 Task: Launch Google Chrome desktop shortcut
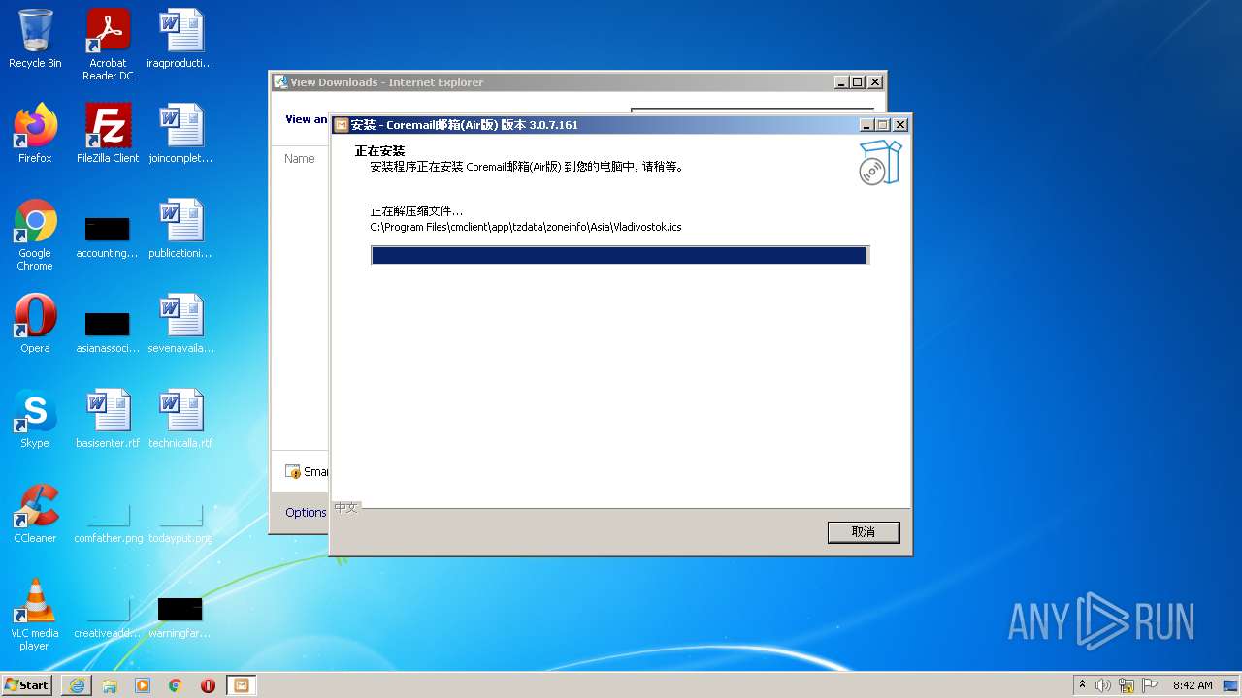coord(35,235)
